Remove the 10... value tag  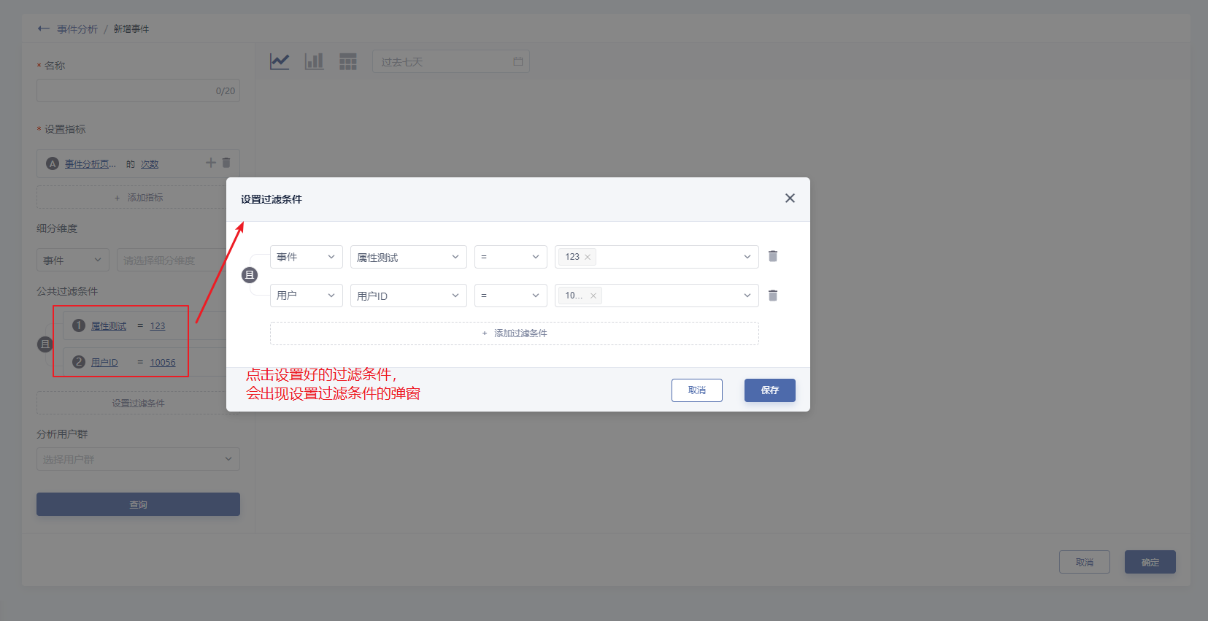(x=593, y=296)
